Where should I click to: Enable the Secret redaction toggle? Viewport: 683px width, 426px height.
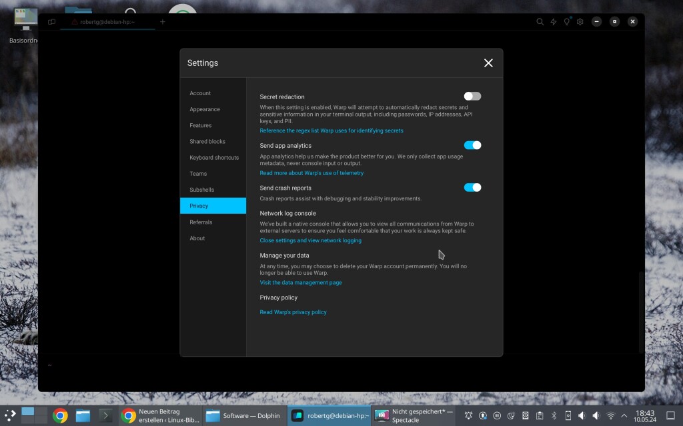[x=472, y=96]
